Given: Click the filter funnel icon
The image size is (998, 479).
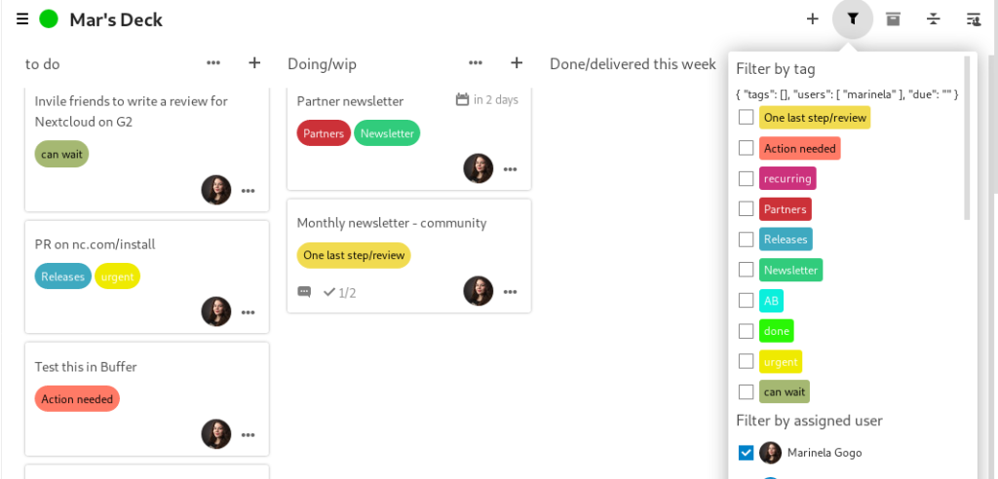Looking at the screenshot, I should 853,18.
